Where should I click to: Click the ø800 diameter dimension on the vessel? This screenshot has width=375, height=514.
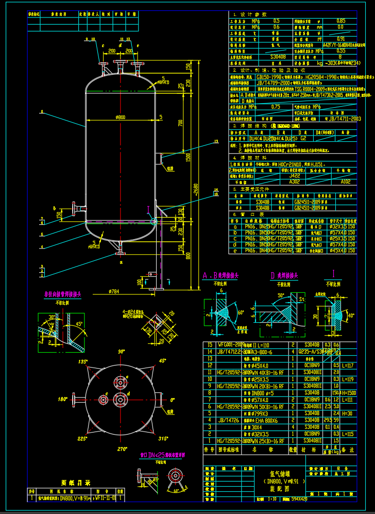(x=121, y=117)
